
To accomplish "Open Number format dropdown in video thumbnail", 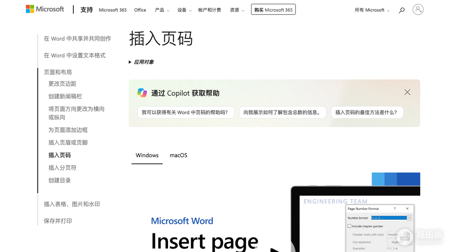I will [409, 218].
